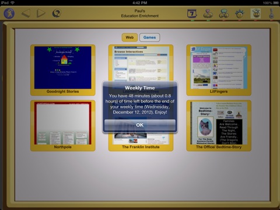
Task: Open the smiley faces with speech bubble icon
Action: tap(224, 13)
